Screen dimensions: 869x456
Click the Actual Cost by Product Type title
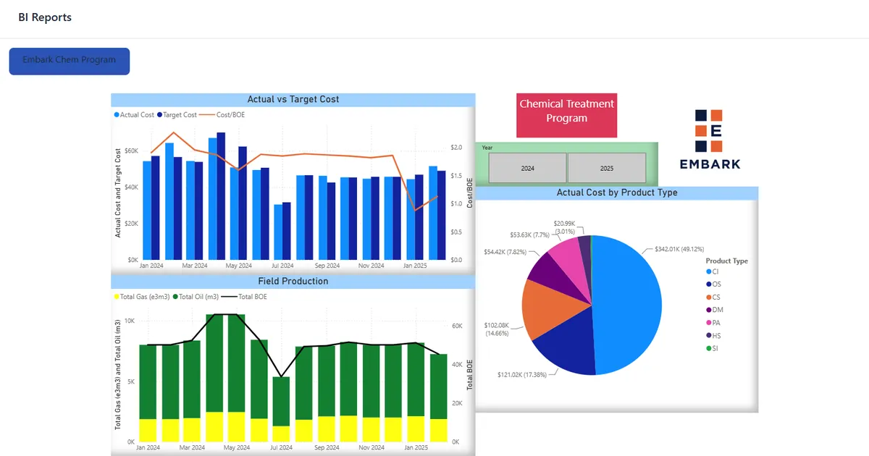click(x=617, y=193)
